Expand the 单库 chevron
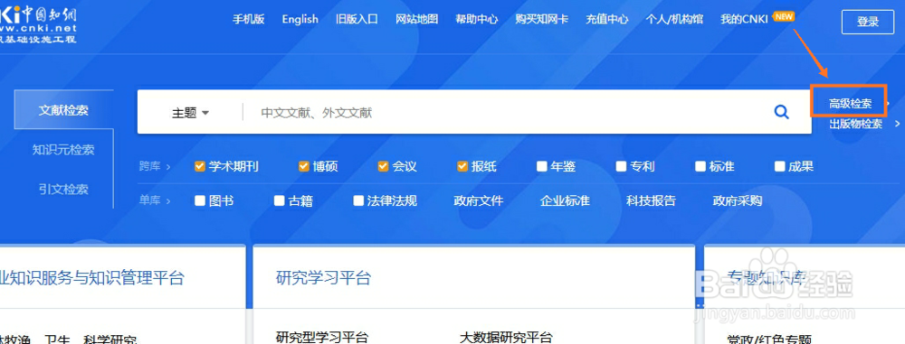Viewport: 905px width, 344px height. click(x=168, y=201)
